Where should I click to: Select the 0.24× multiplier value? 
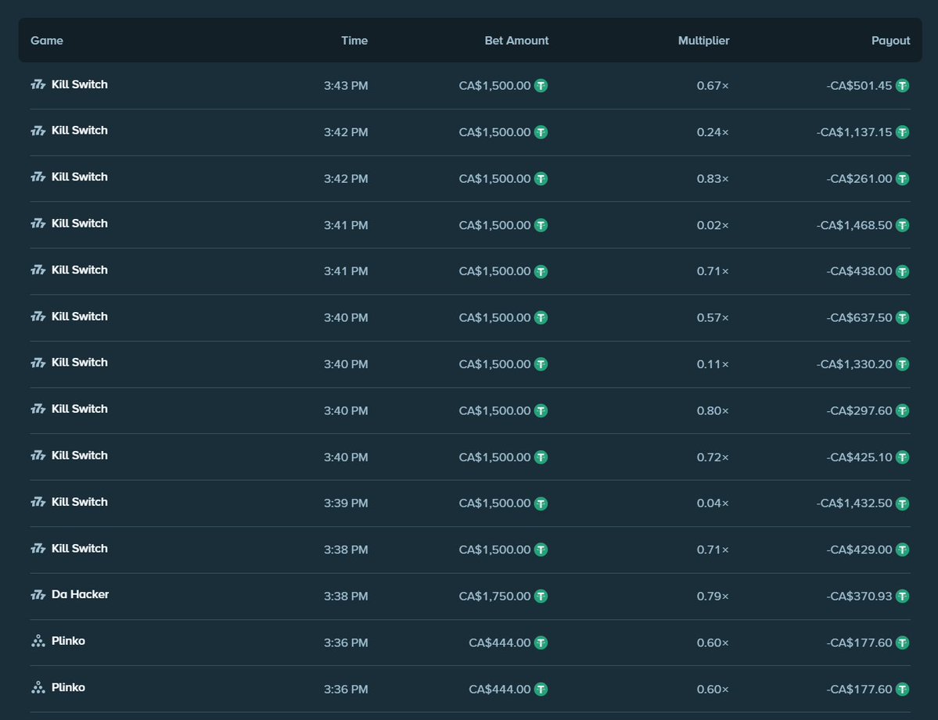[x=713, y=132]
